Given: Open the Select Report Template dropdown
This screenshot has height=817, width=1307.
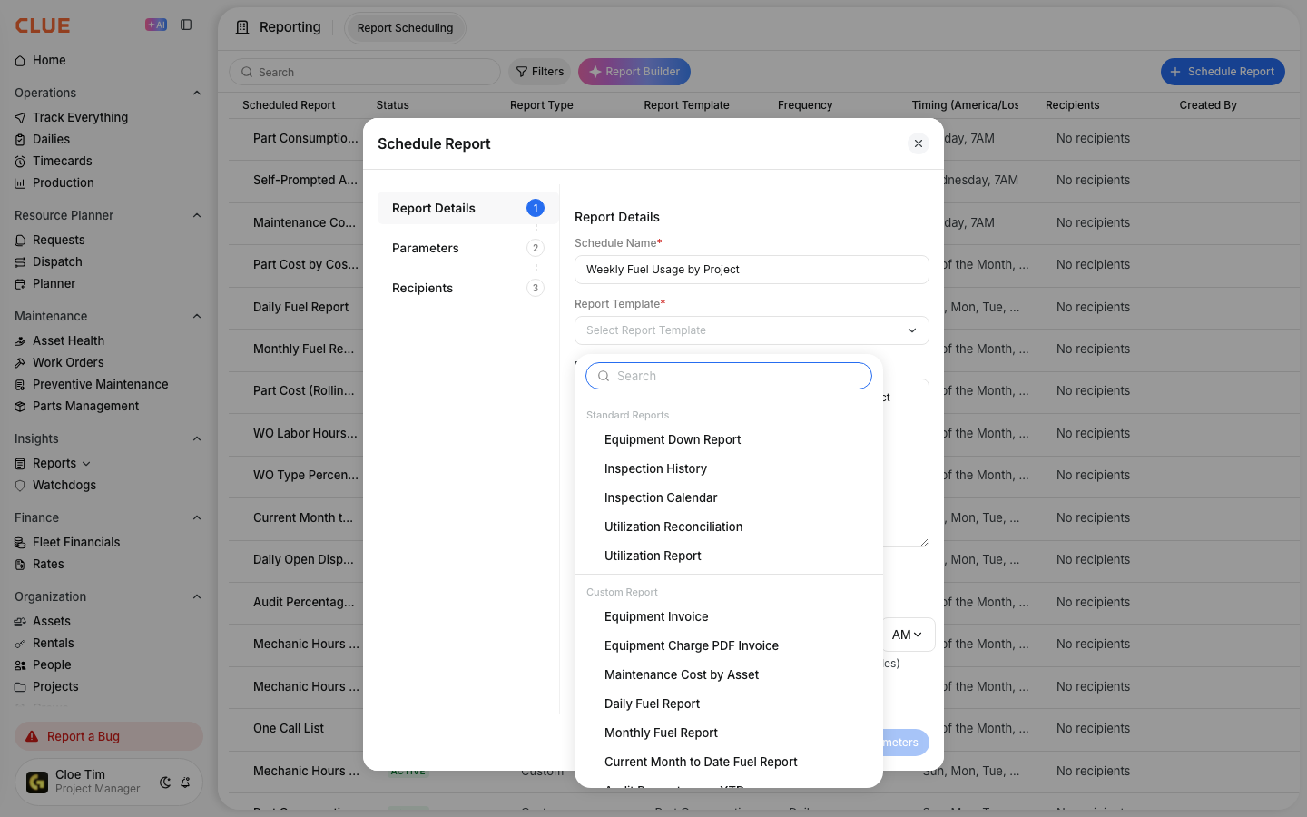Looking at the screenshot, I should click(752, 330).
